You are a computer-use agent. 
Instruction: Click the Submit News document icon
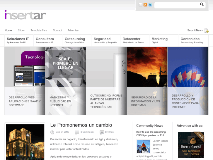[207, 30]
